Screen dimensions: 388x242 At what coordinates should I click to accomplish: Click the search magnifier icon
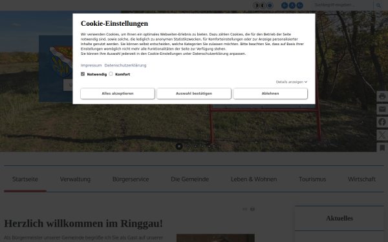[378, 5]
